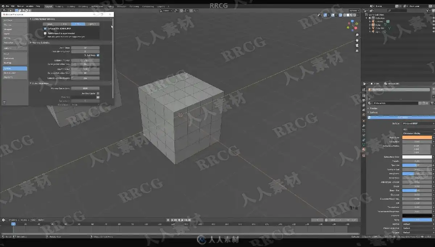Screen dimensions: 435x247
Task: Open the File menu
Action: [x=7, y=6]
